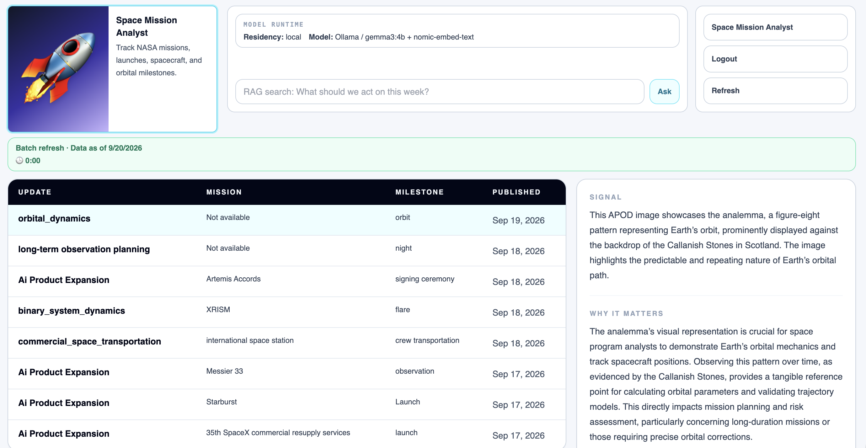Screen dimensions: 866x448
Task: Click the Messier 33 mission cell
Action: 224,371
